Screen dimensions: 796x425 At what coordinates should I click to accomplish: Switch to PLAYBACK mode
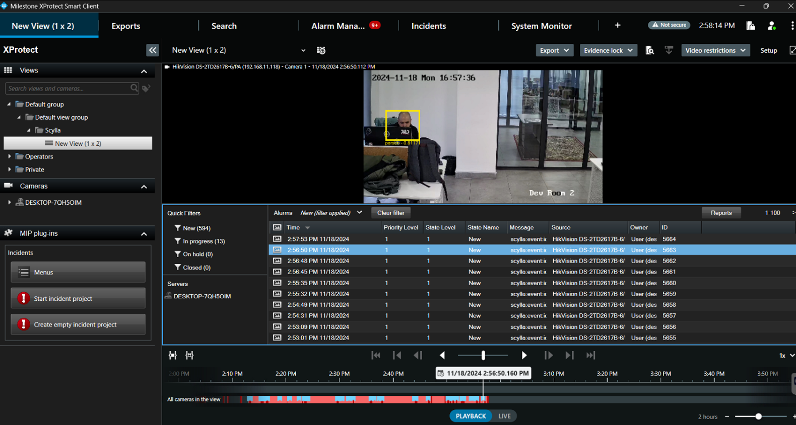tap(471, 416)
